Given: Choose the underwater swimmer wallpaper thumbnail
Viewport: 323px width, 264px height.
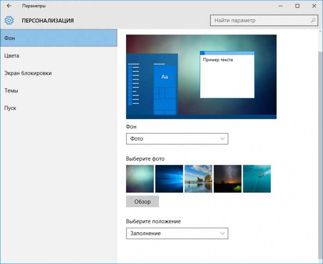Looking at the screenshot, I should click(x=257, y=179).
